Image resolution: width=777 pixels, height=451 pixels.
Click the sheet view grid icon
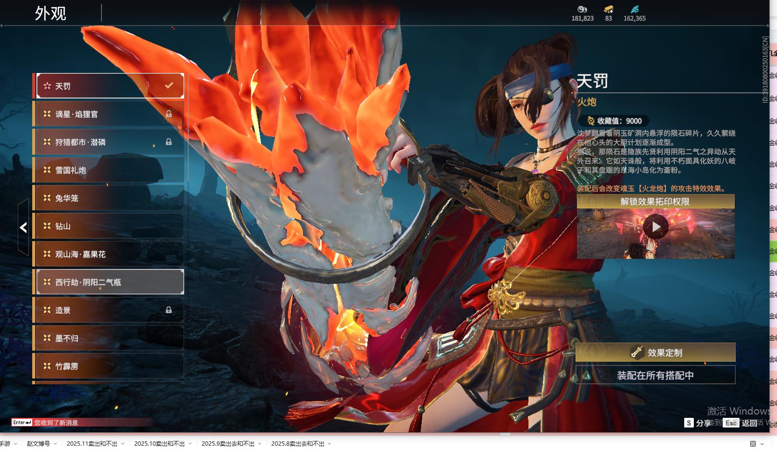point(752,444)
